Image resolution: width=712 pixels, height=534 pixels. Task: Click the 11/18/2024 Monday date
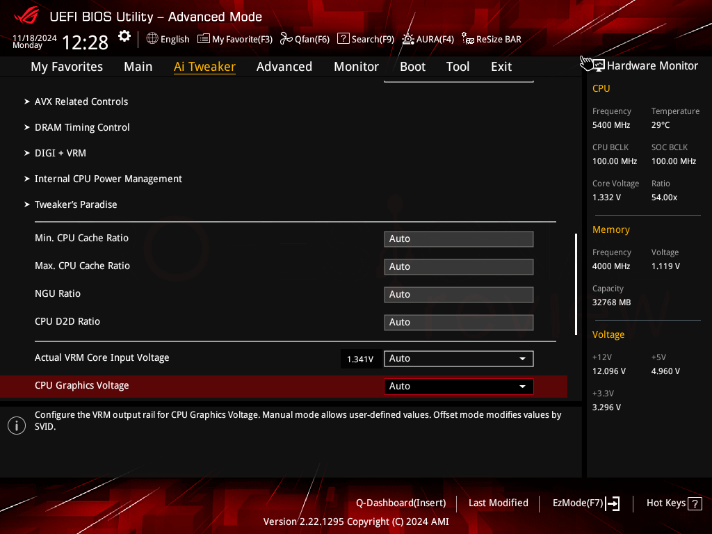point(35,41)
